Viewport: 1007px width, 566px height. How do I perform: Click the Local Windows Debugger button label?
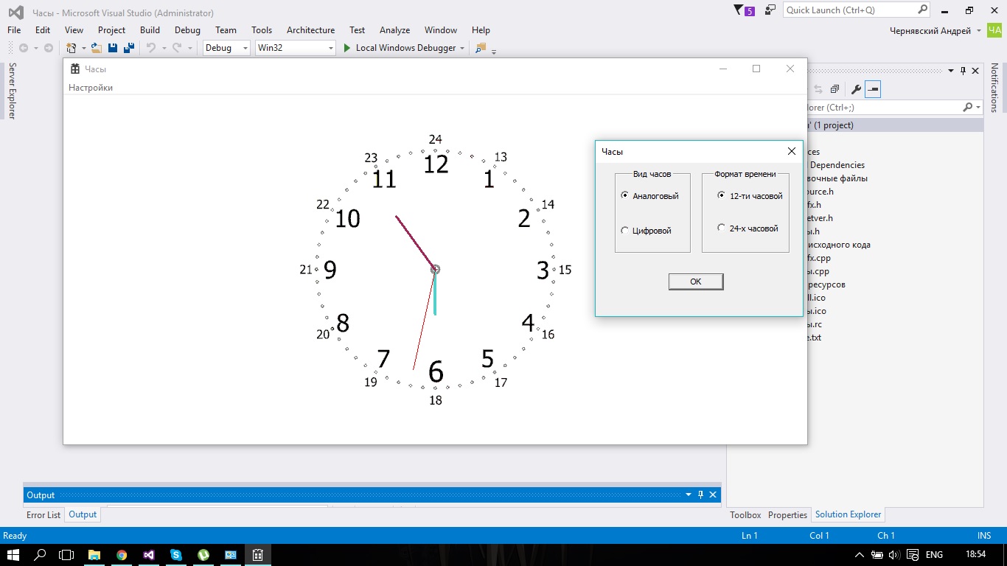[x=406, y=48]
